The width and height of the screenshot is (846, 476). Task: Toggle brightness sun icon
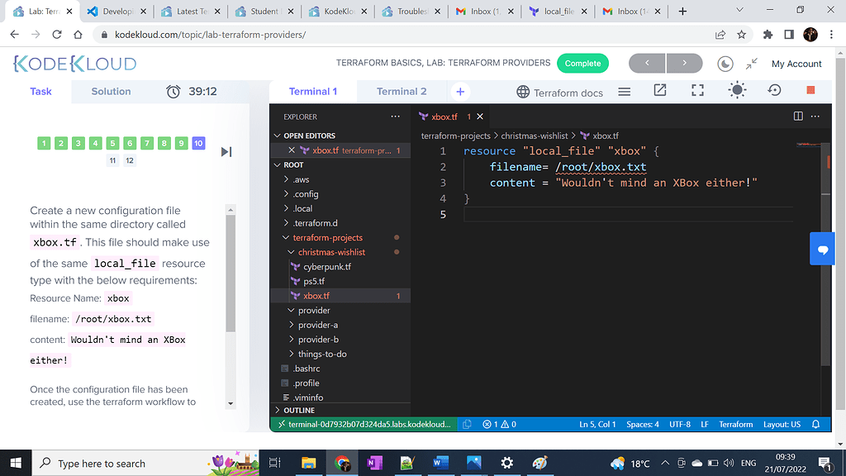tap(736, 91)
